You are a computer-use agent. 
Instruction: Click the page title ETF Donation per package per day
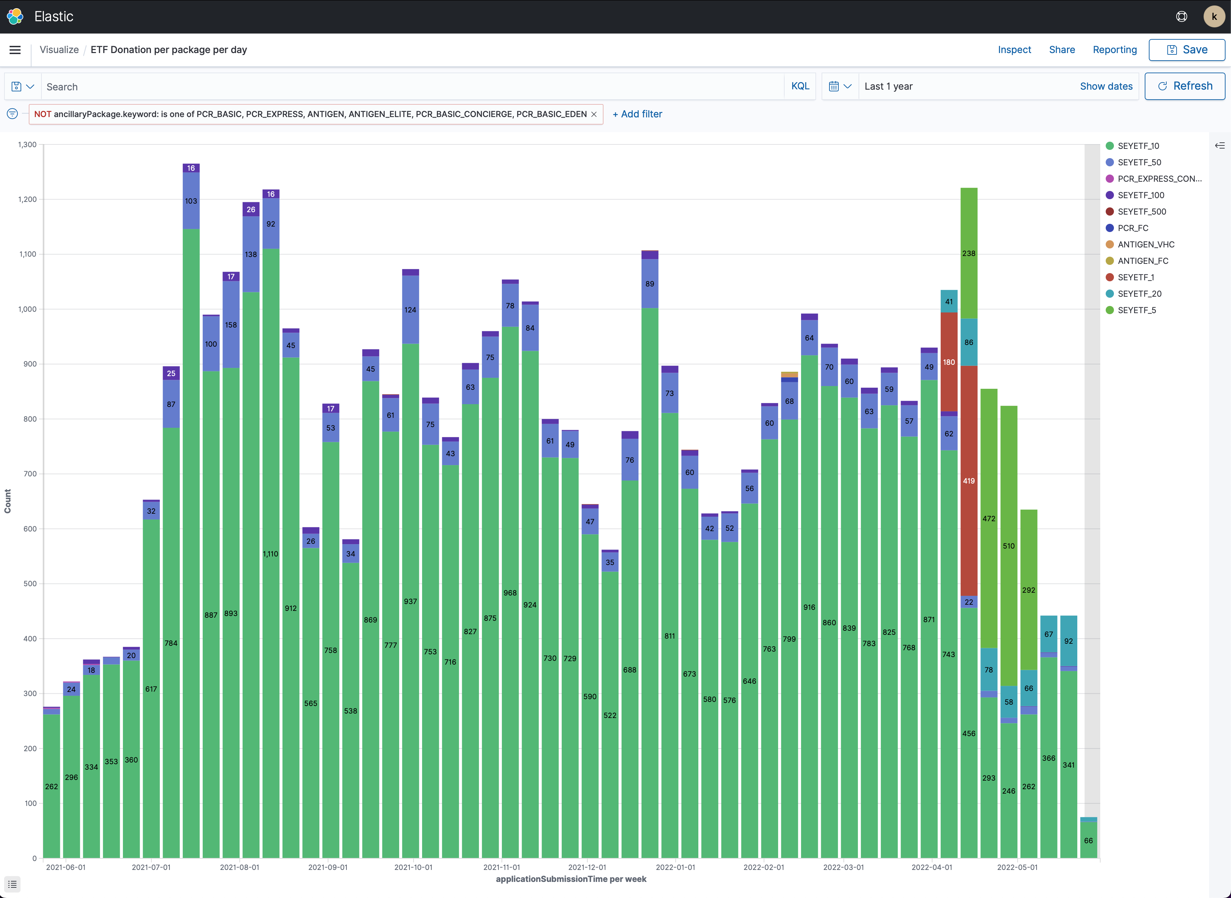[x=168, y=50]
